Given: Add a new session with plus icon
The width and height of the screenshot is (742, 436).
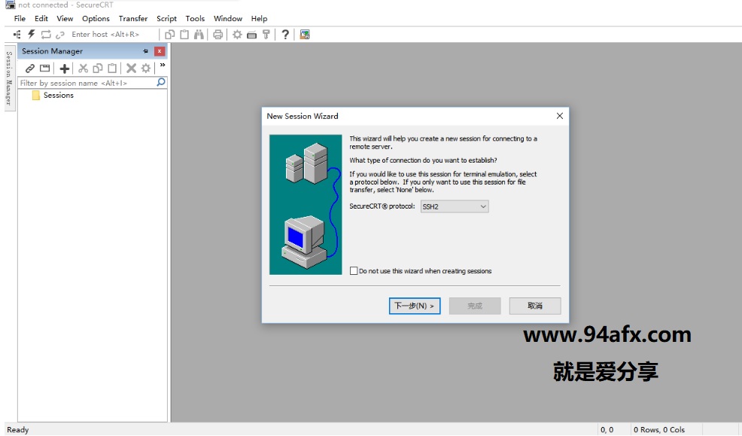Looking at the screenshot, I should [65, 69].
